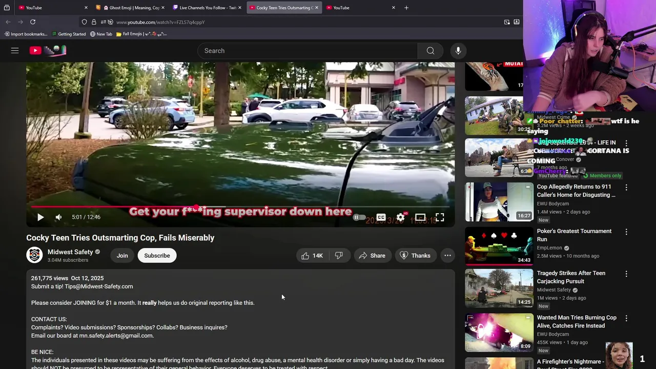Like the video with 14K likes

(312, 256)
